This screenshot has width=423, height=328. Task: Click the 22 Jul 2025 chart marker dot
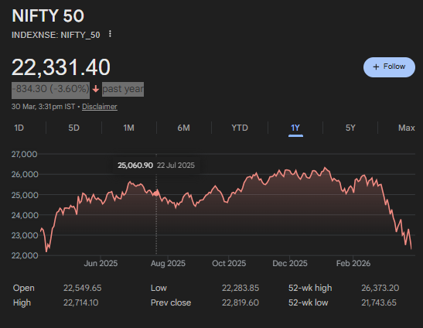(156, 193)
